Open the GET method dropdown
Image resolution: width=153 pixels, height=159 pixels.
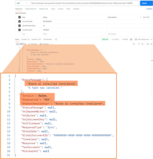click(x=22, y=3)
